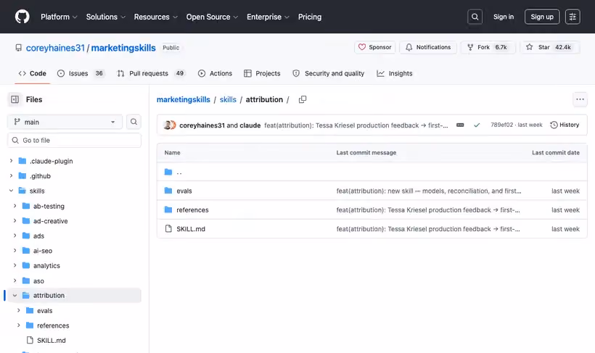Go to Pricing page
The height and width of the screenshot is (353, 595).
(310, 17)
